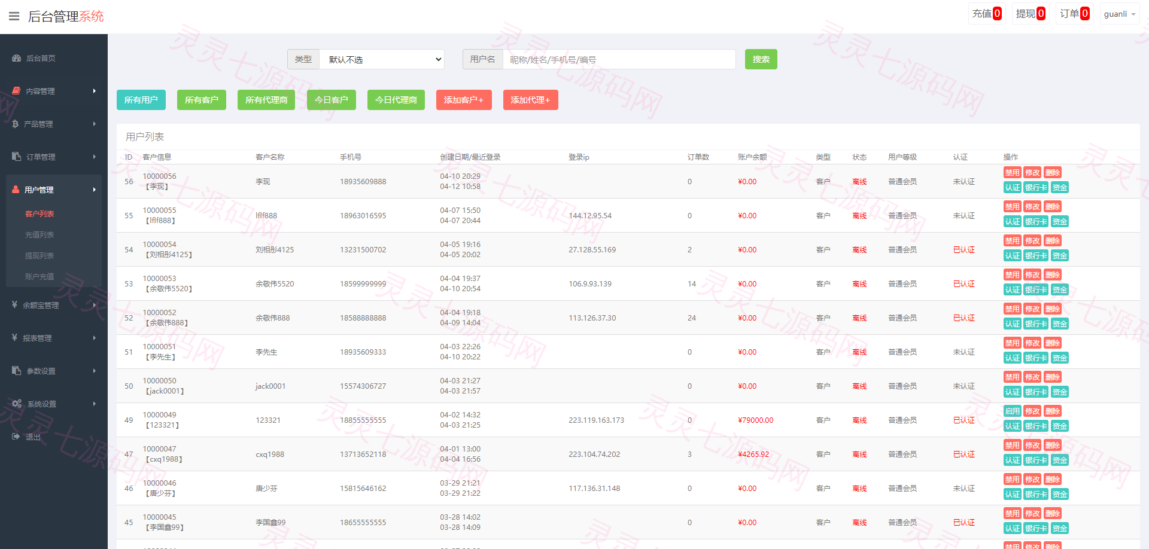Click the 添加代理+ button
The width and height of the screenshot is (1149, 549).
point(530,100)
